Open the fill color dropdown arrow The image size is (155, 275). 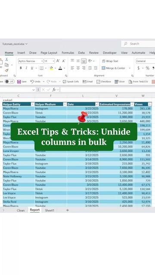(x=55, y=68)
